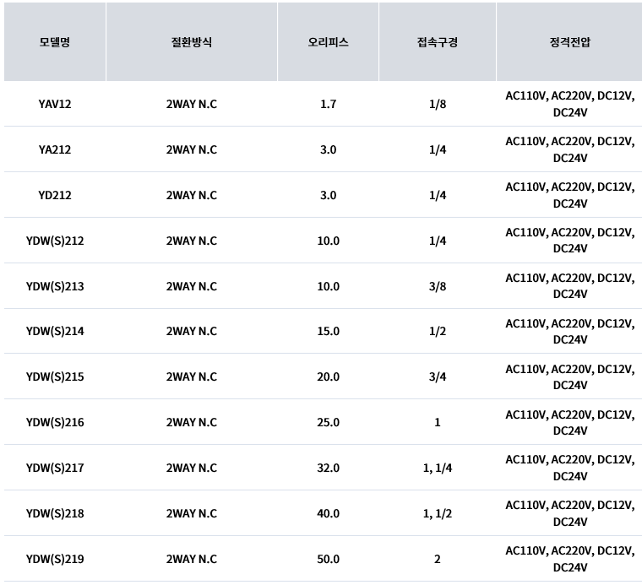Click the 접속구경 column header
The width and height of the screenshot is (642, 585).
tap(438, 41)
